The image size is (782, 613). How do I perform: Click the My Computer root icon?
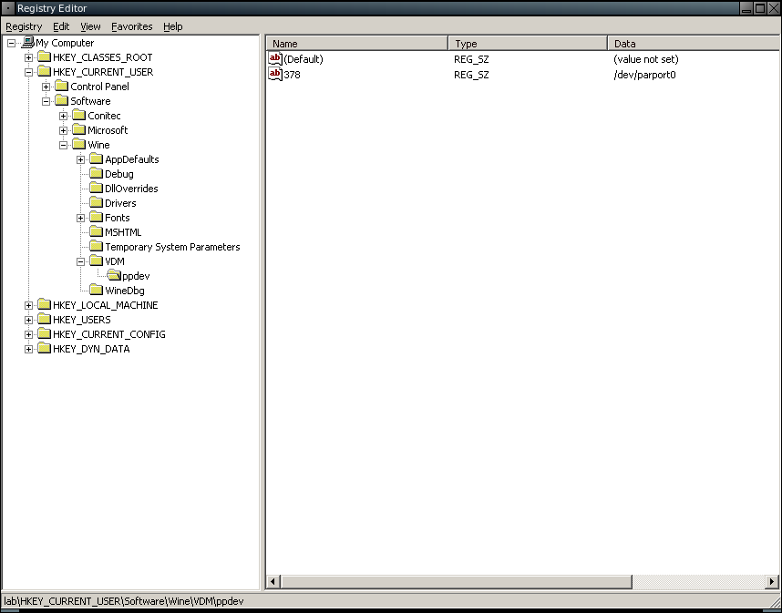27,43
